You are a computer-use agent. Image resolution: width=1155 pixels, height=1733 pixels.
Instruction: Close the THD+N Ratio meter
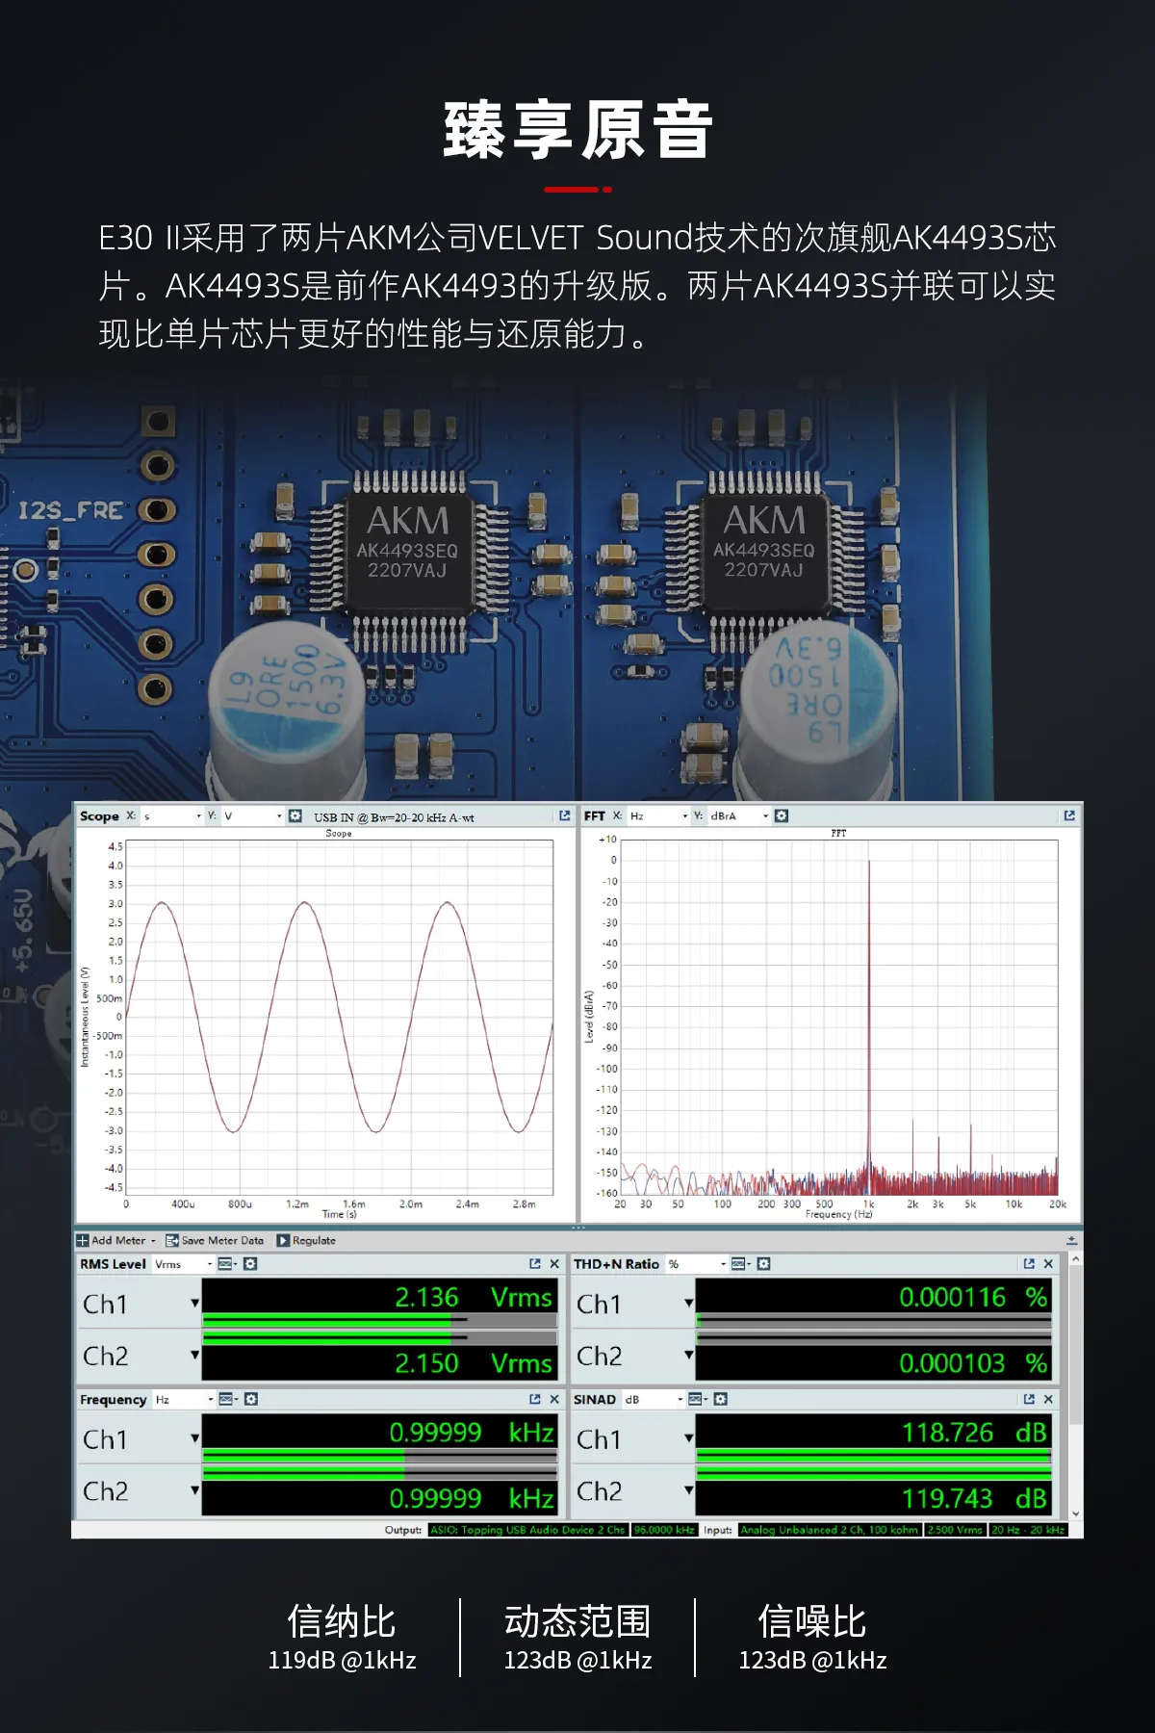pos(1048,1263)
